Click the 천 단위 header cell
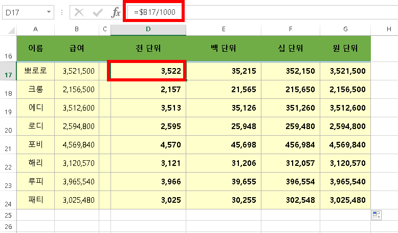 click(x=148, y=49)
